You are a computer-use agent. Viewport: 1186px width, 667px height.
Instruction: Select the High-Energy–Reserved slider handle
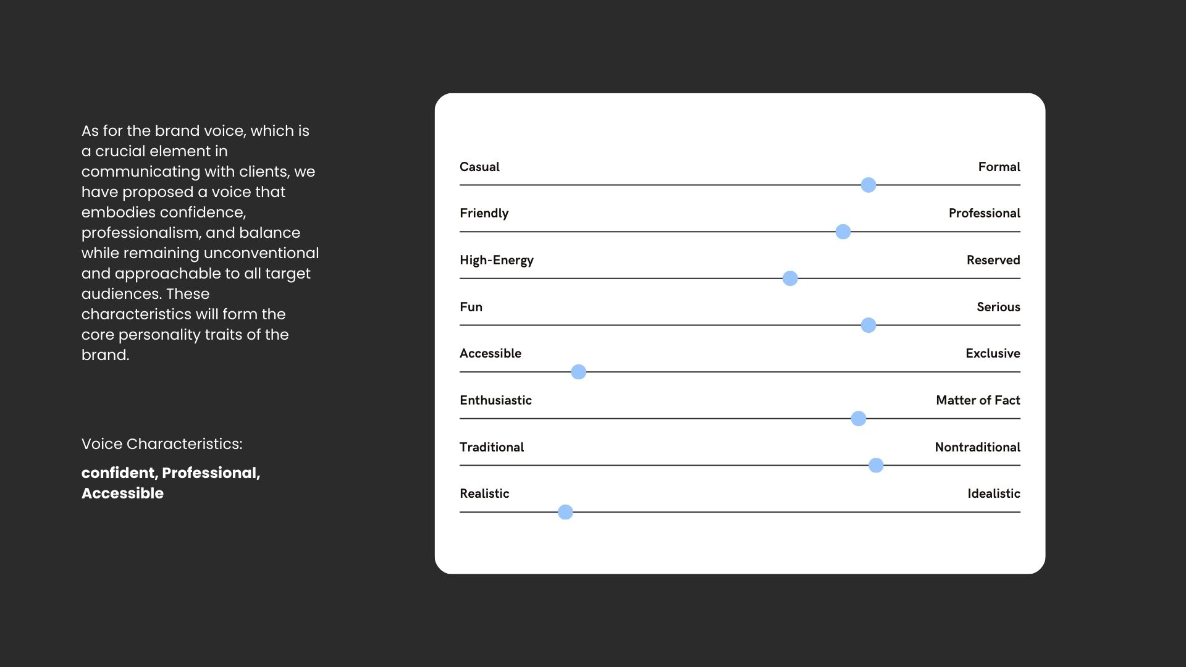tap(789, 279)
